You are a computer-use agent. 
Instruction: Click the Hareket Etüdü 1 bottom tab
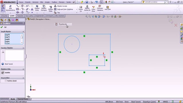[23, 99]
